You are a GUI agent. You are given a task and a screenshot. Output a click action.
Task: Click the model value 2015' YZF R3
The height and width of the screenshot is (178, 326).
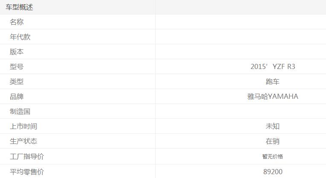coord(273,67)
